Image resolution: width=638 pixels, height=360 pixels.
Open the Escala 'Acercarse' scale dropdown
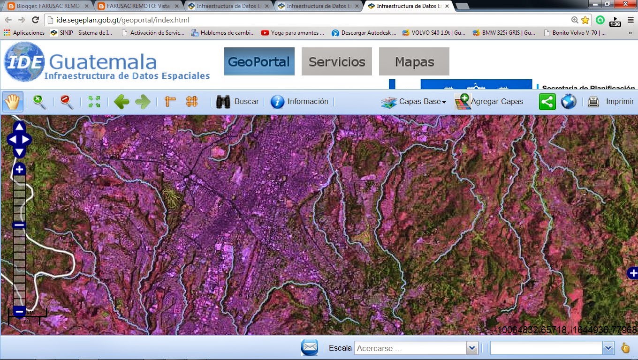(x=472, y=348)
